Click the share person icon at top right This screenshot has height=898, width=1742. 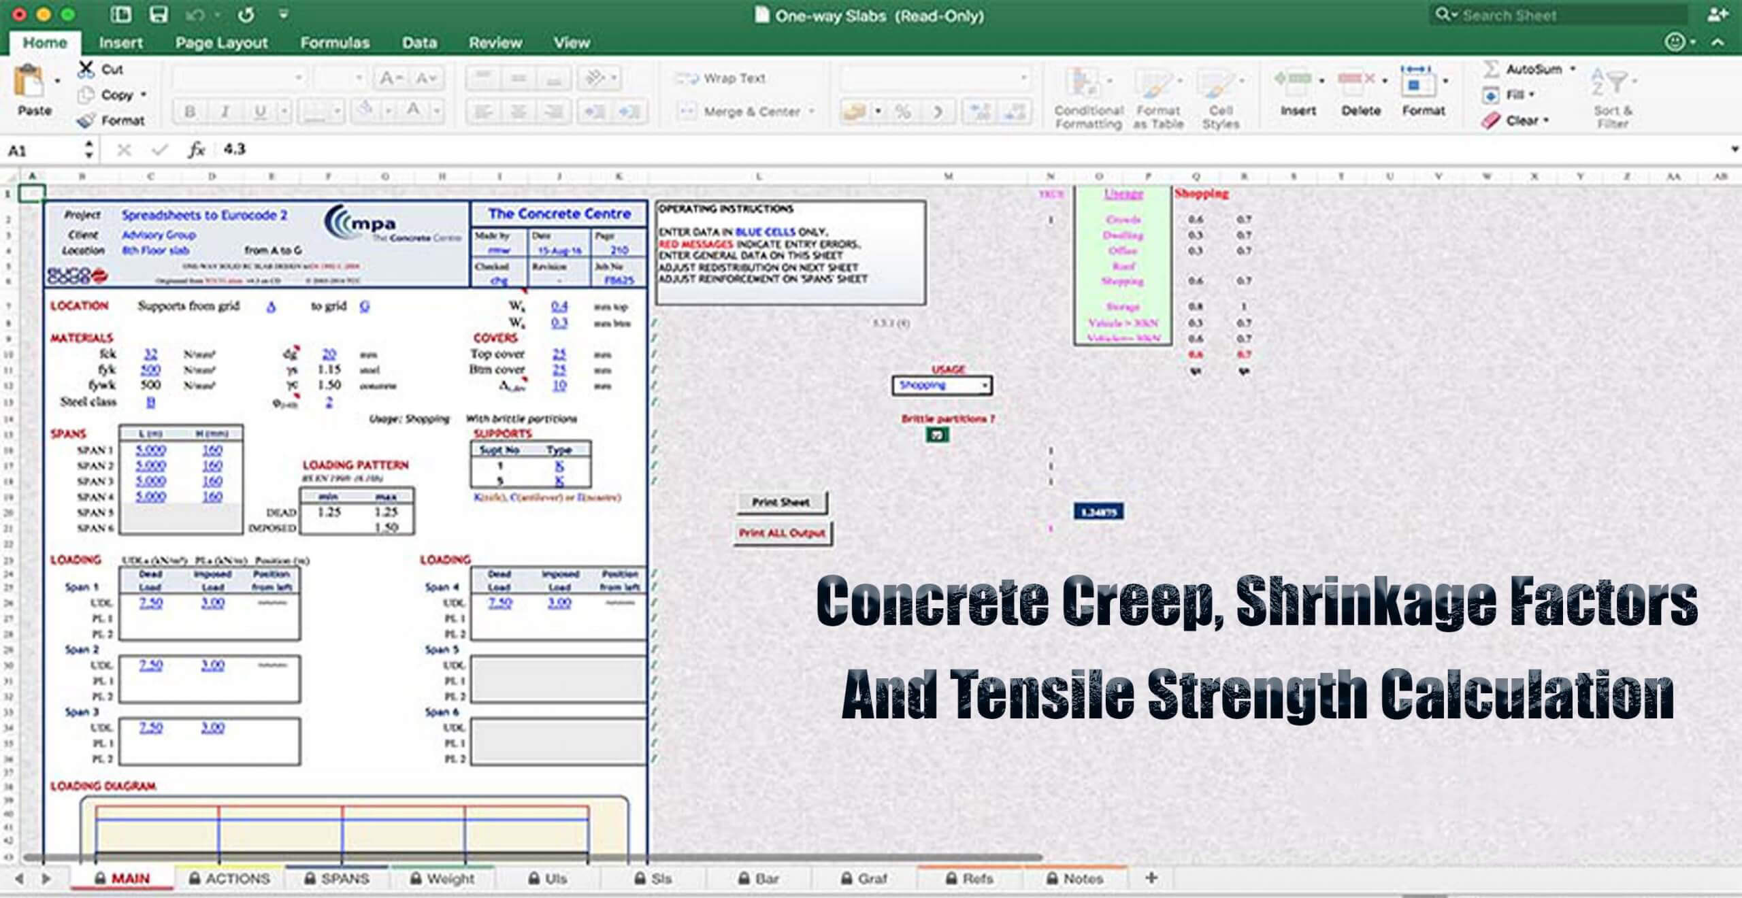tap(1717, 14)
